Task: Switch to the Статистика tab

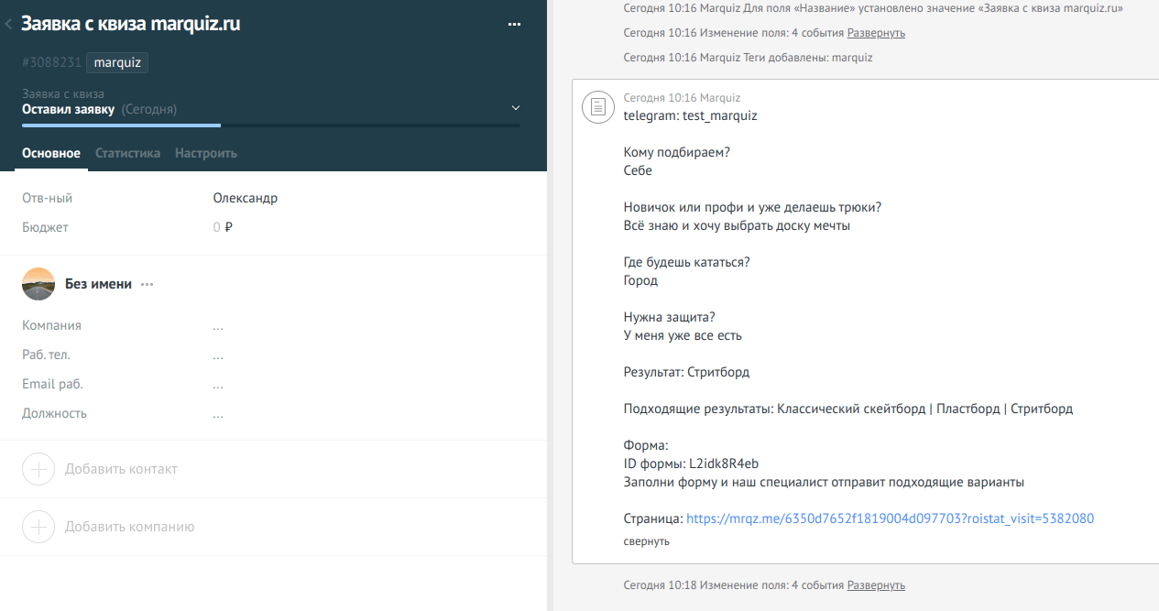Action: click(x=127, y=153)
